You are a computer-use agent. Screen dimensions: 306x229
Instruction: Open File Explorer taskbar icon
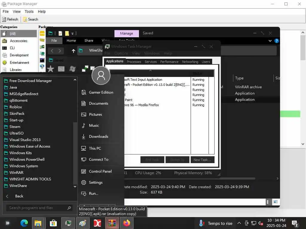(39, 223)
